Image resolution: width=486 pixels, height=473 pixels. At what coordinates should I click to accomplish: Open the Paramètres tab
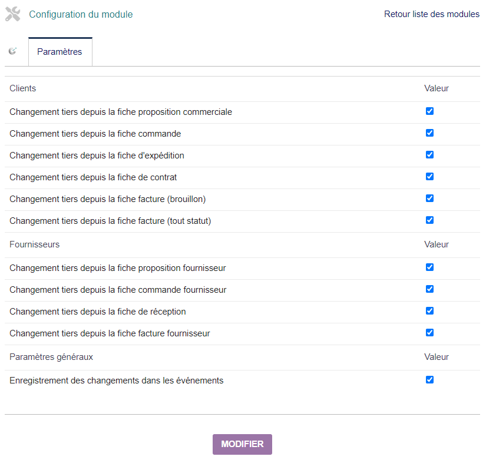point(60,52)
